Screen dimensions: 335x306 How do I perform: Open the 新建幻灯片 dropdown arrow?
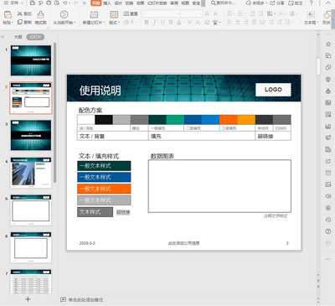(104, 23)
